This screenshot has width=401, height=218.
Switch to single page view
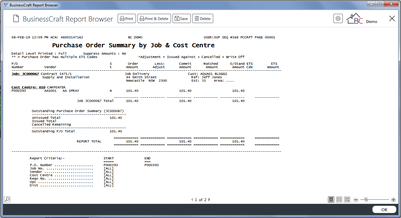(331, 200)
